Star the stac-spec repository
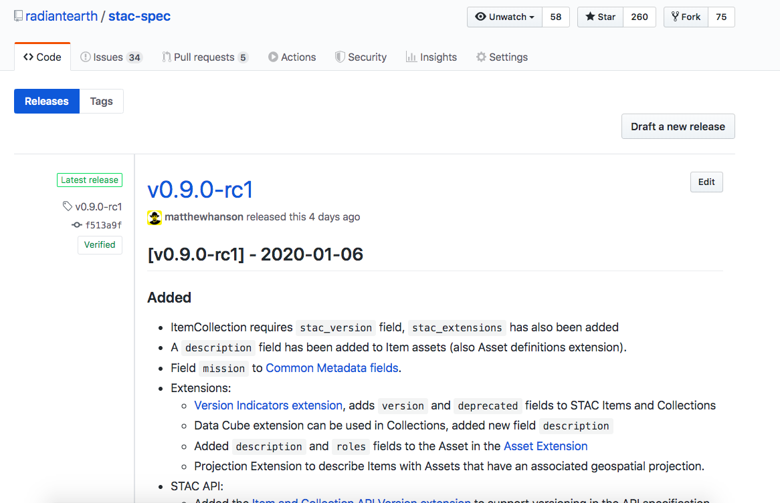780x503 pixels. coord(601,17)
